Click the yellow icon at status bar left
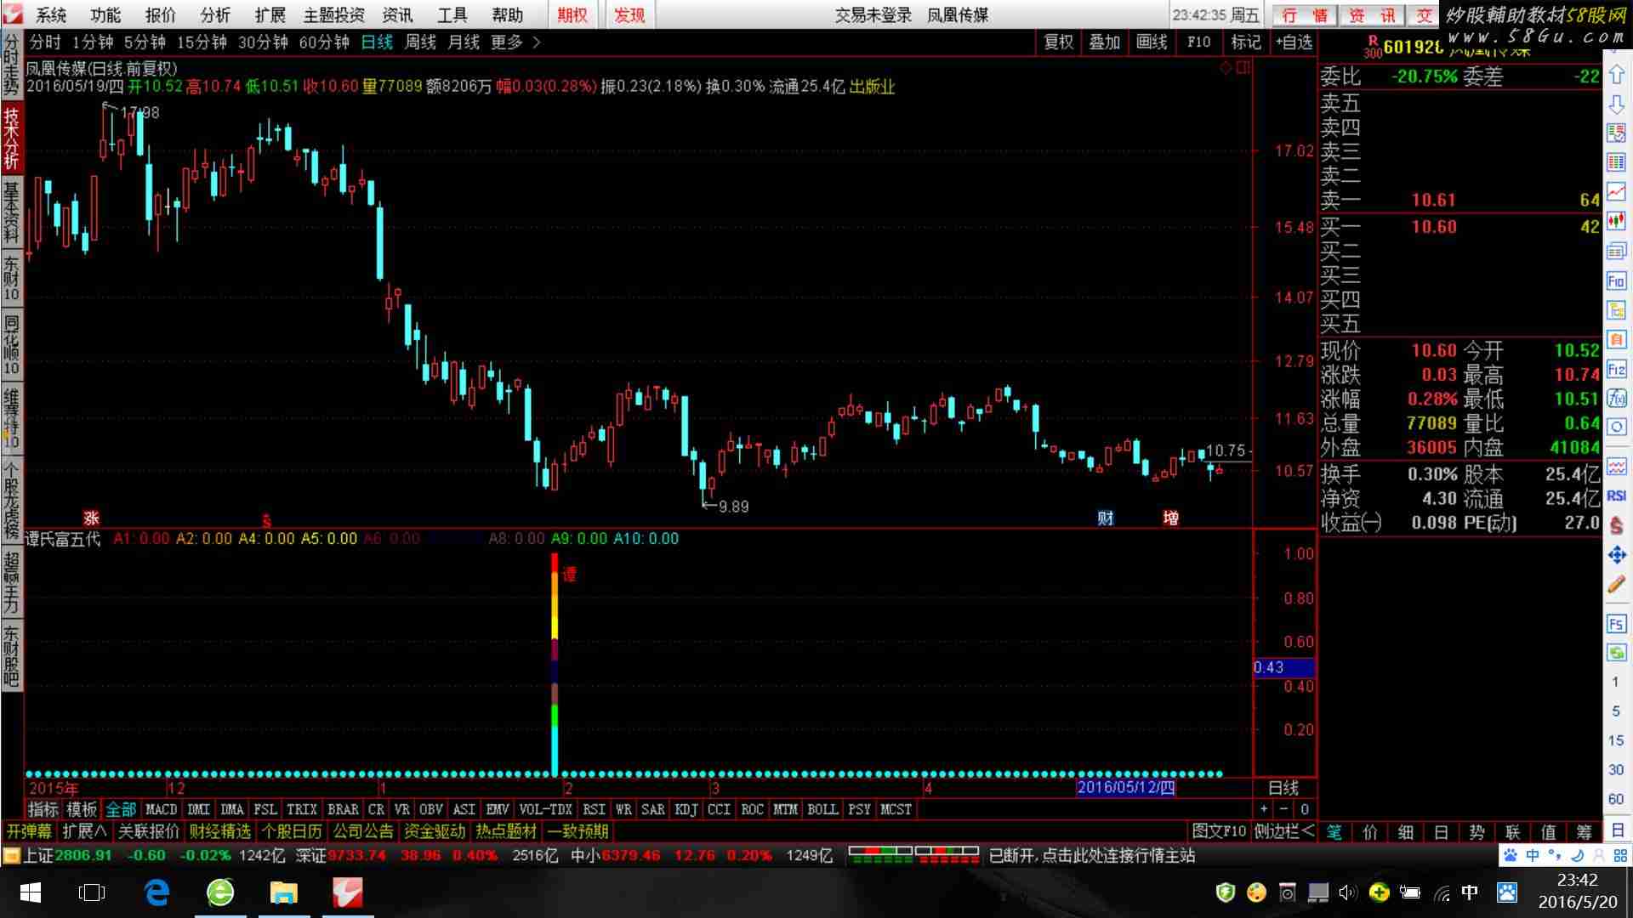The image size is (1633, 918). 11,856
